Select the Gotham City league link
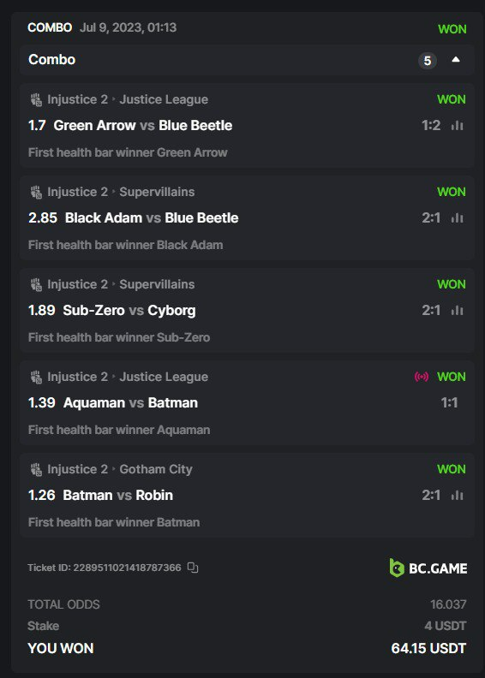The height and width of the screenshot is (678, 485). pos(156,469)
